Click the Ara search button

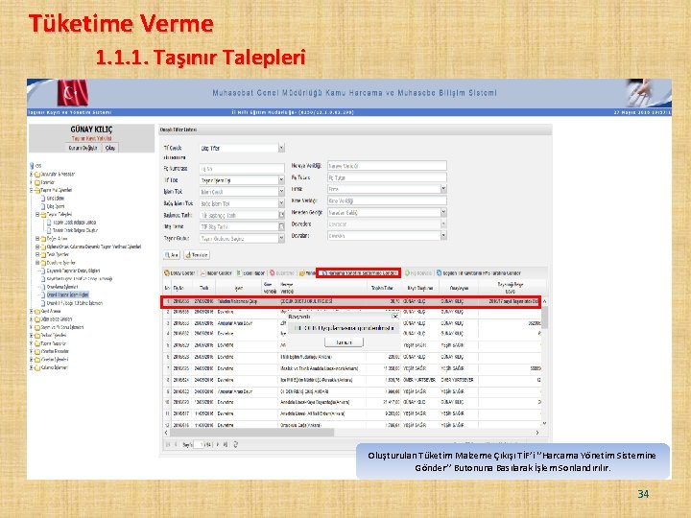point(172,255)
